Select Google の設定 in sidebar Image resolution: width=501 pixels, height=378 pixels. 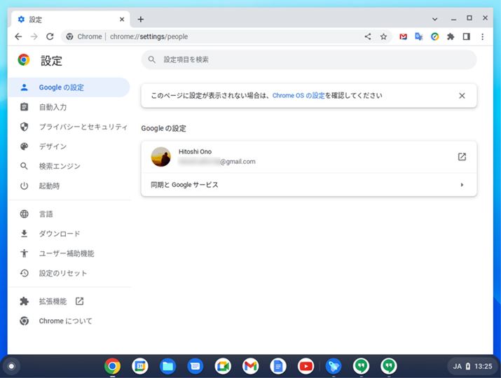pyautogui.click(x=69, y=87)
